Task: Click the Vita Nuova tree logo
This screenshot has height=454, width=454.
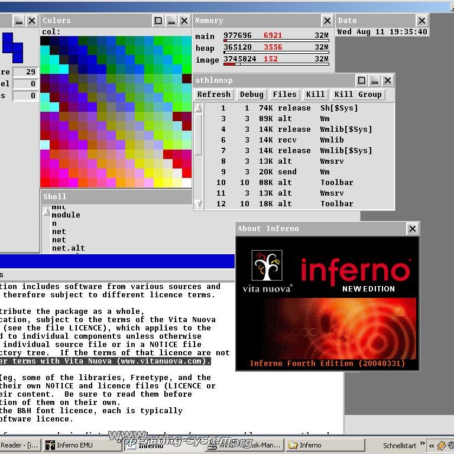Action: [x=267, y=265]
